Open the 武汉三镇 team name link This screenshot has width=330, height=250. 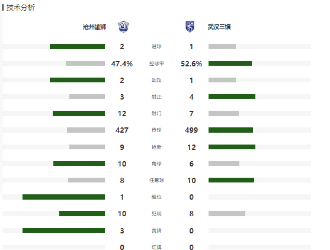pyautogui.click(x=219, y=27)
